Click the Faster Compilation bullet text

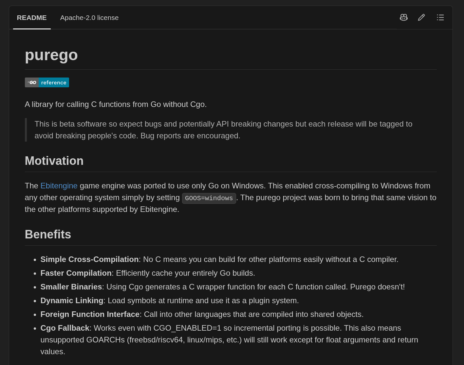(148, 273)
